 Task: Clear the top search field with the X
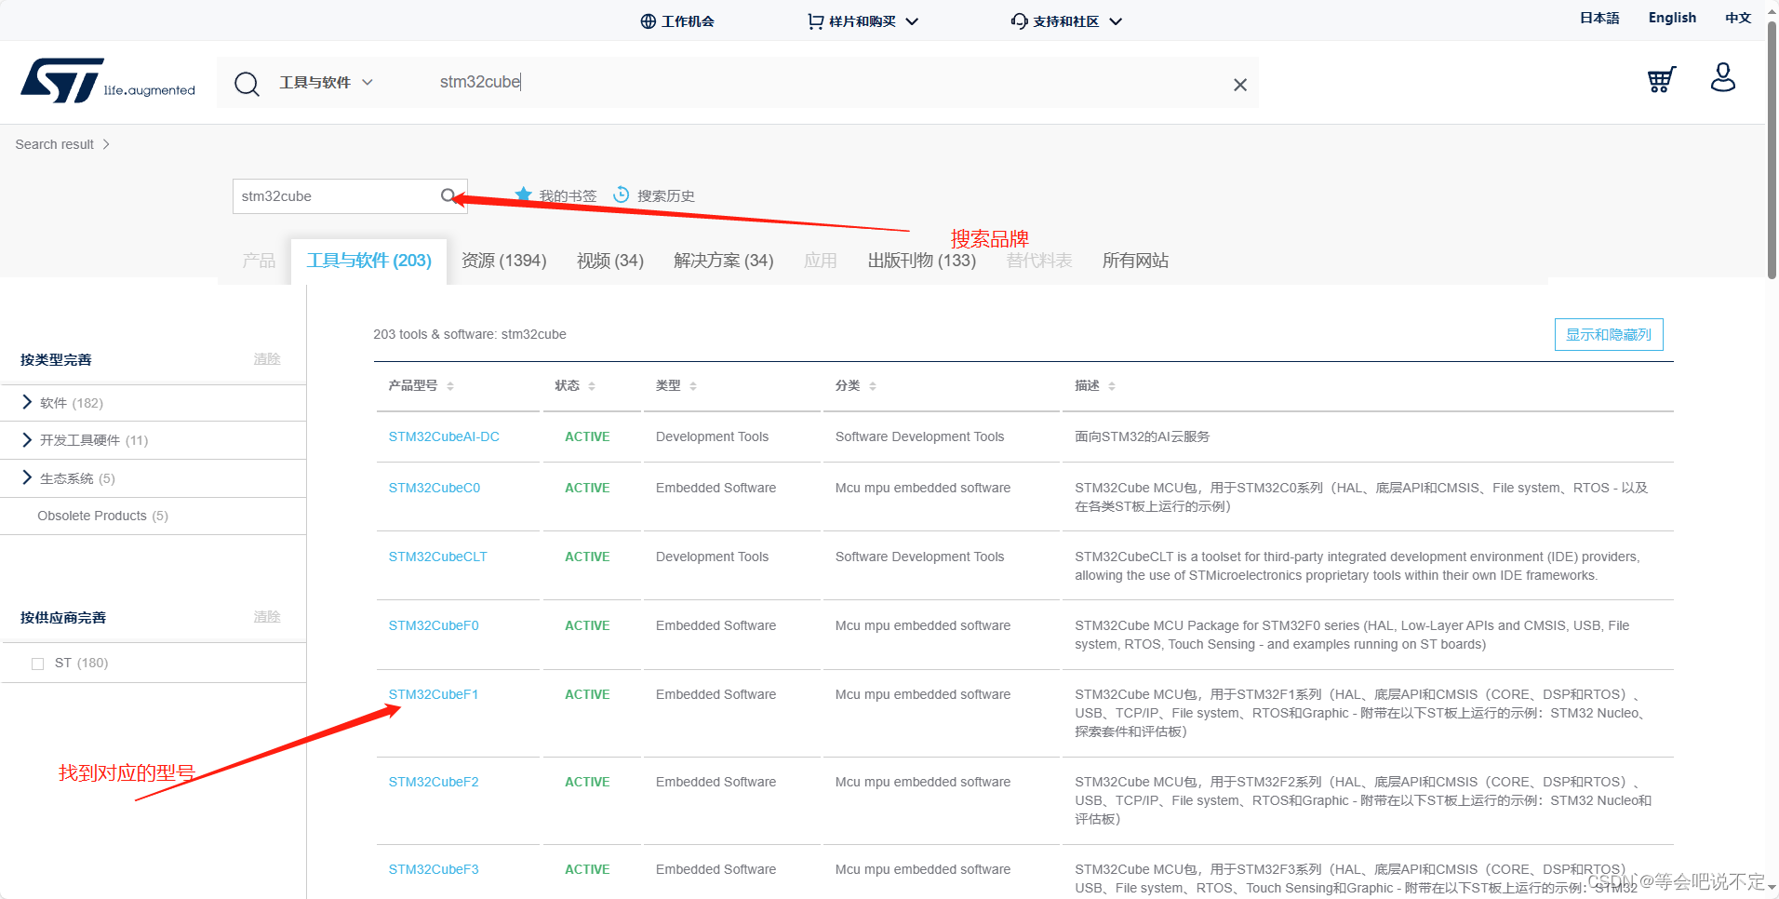(1239, 85)
